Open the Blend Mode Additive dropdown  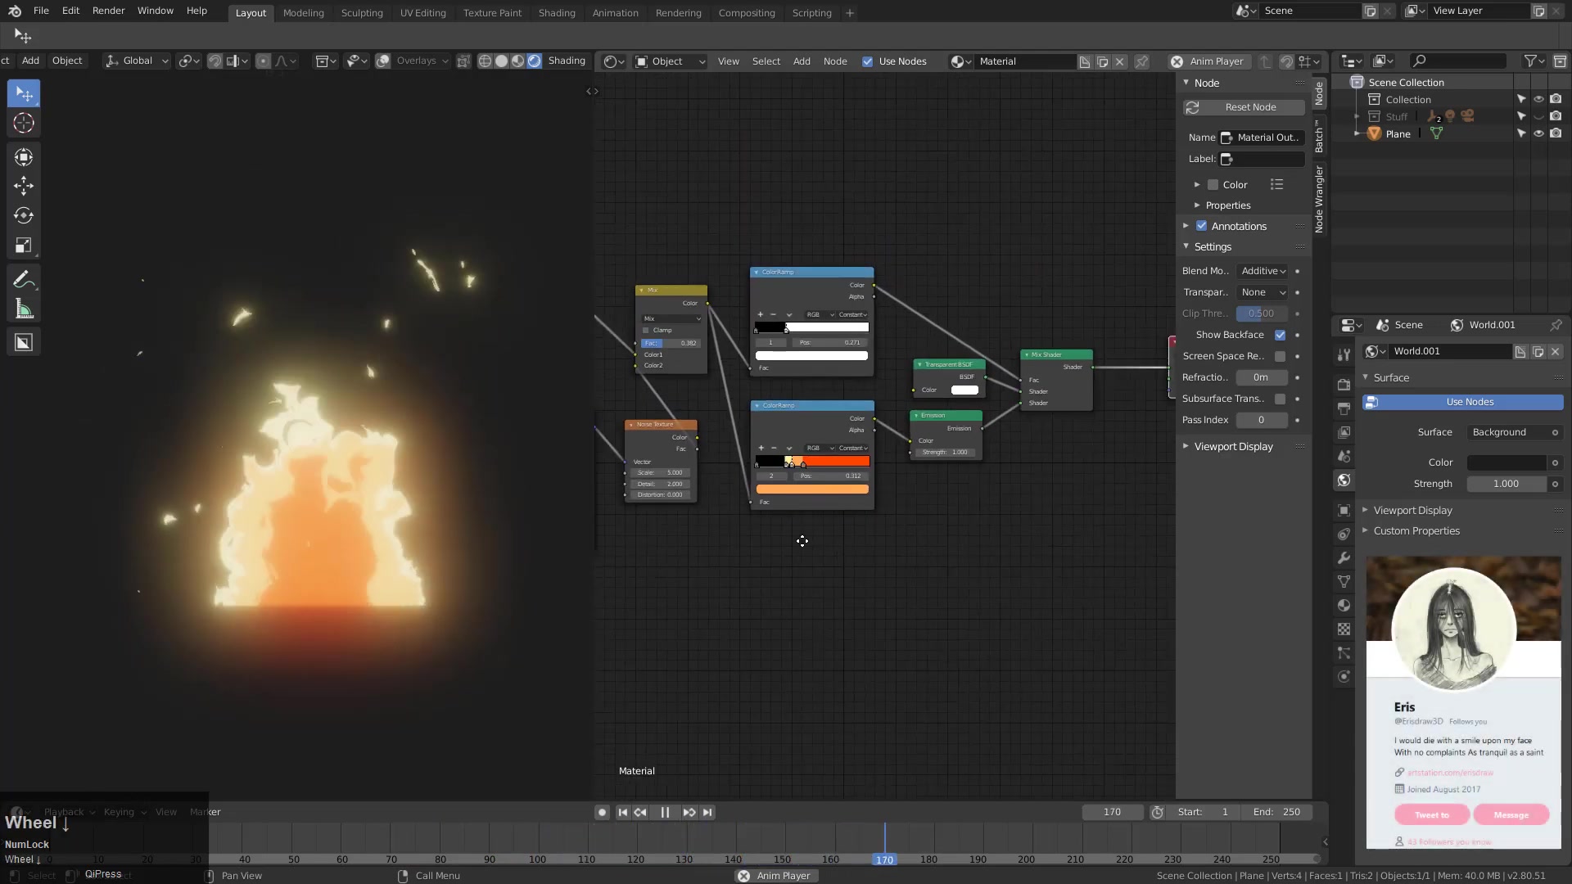click(1263, 271)
